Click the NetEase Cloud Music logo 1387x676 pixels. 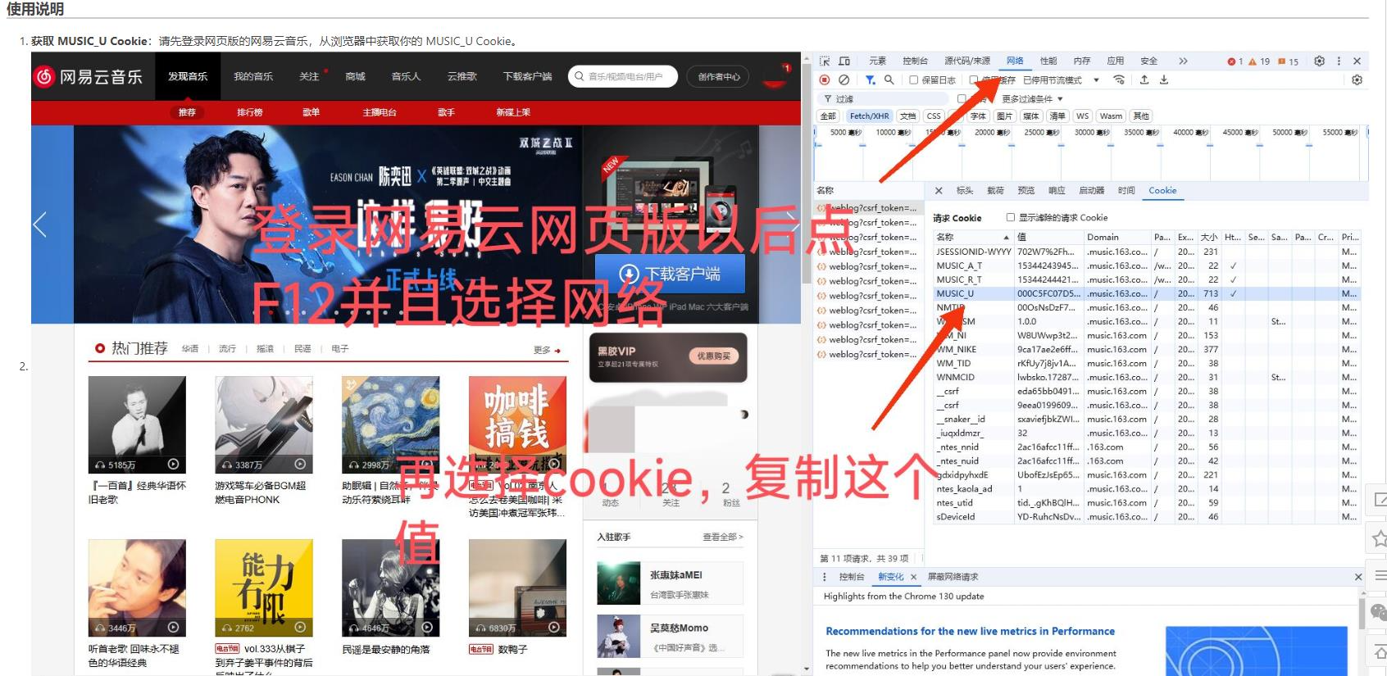tap(89, 76)
